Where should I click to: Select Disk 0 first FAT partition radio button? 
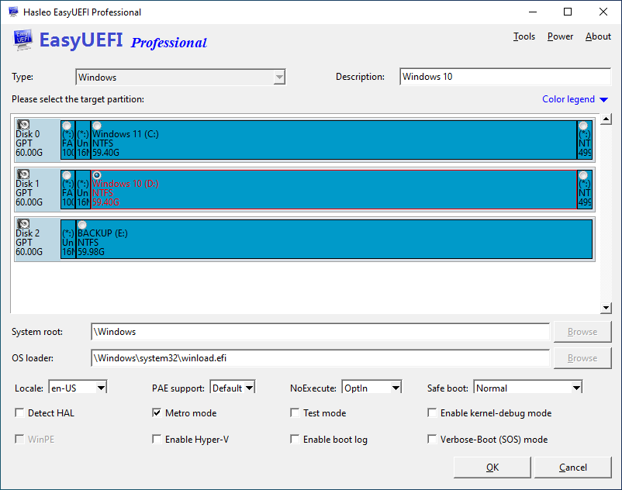pyautogui.click(x=67, y=126)
